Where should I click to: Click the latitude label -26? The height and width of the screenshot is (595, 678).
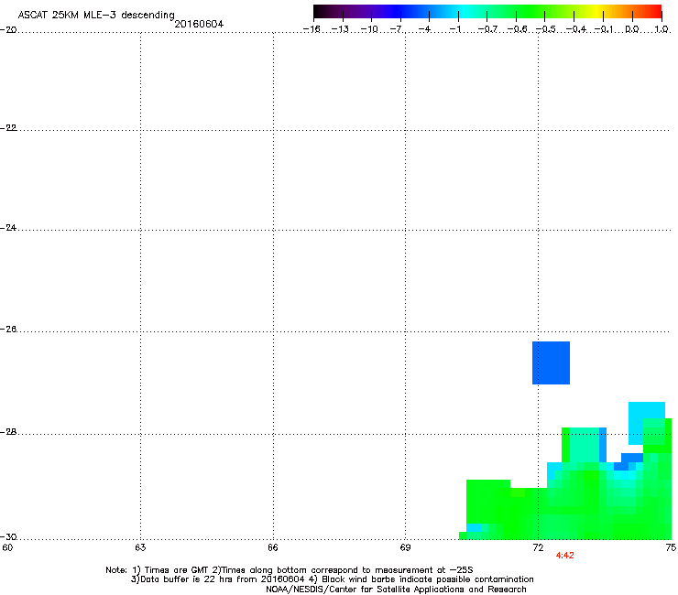pyautogui.click(x=8, y=330)
